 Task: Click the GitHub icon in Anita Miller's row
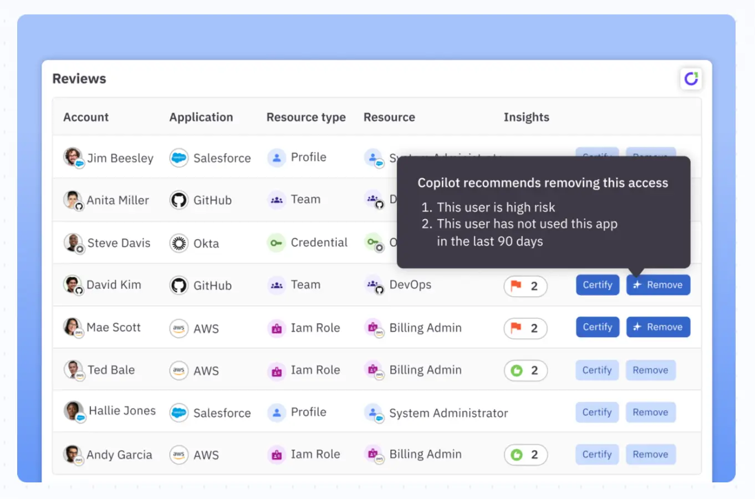[x=178, y=200]
